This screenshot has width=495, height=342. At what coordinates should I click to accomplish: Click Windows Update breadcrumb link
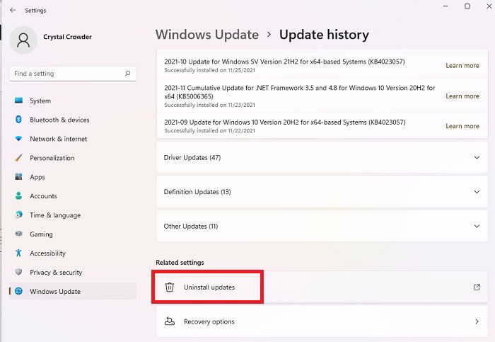pyautogui.click(x=207, y=35)
